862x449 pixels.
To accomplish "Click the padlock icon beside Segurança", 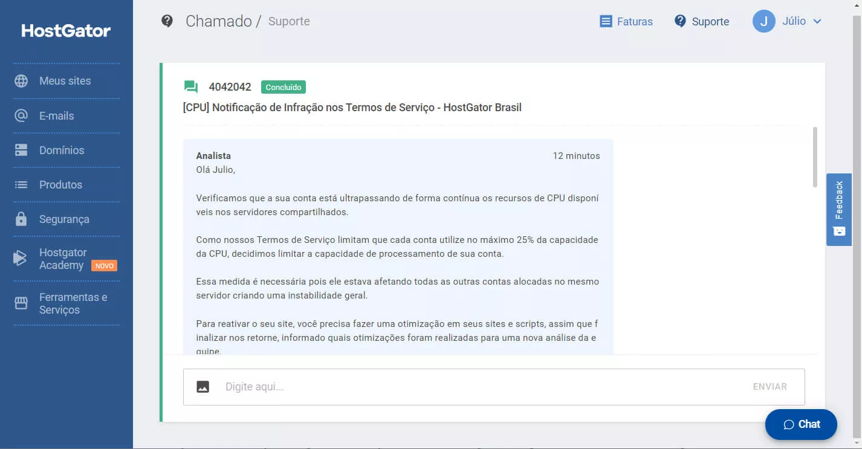I will coord(21,219).
